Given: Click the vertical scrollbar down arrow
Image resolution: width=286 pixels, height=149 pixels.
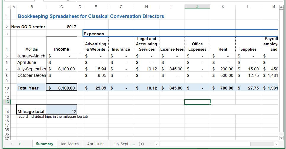Looking at the screenshot, I should click(x=282, y=138).
